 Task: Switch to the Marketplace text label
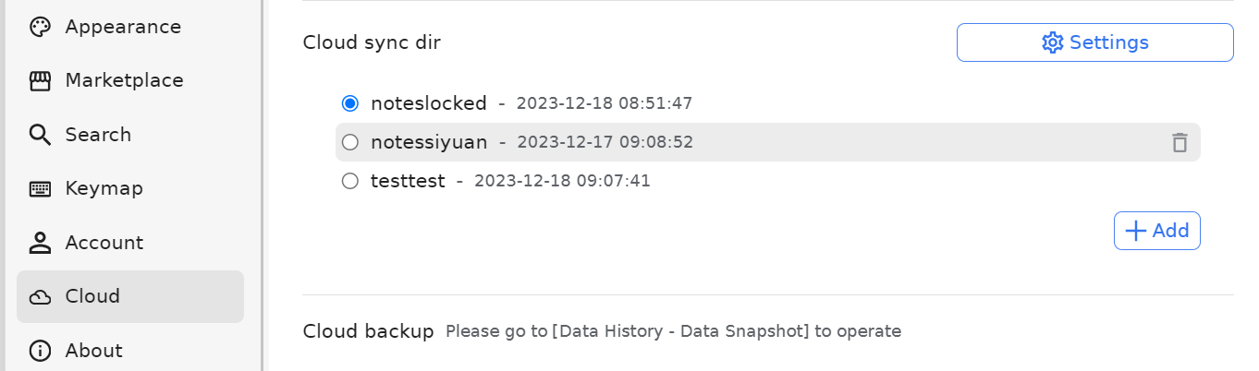pyautogui.click(x=124, y=80)
